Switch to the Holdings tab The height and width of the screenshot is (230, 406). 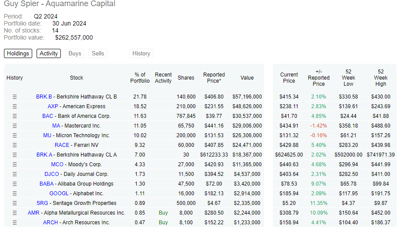point(18,54)
